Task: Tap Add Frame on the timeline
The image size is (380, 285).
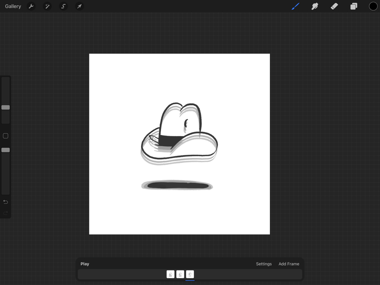Action: tap(289, 264)
